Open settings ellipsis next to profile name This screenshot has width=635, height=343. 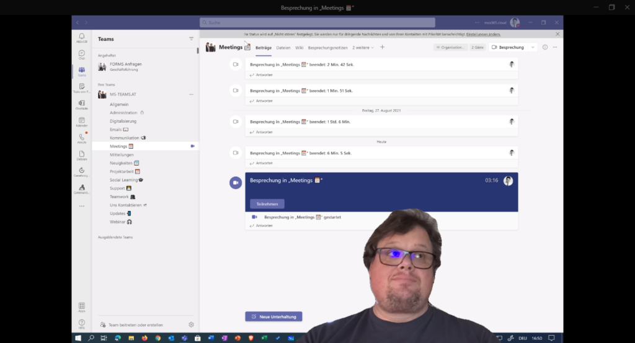coord(477,23)
